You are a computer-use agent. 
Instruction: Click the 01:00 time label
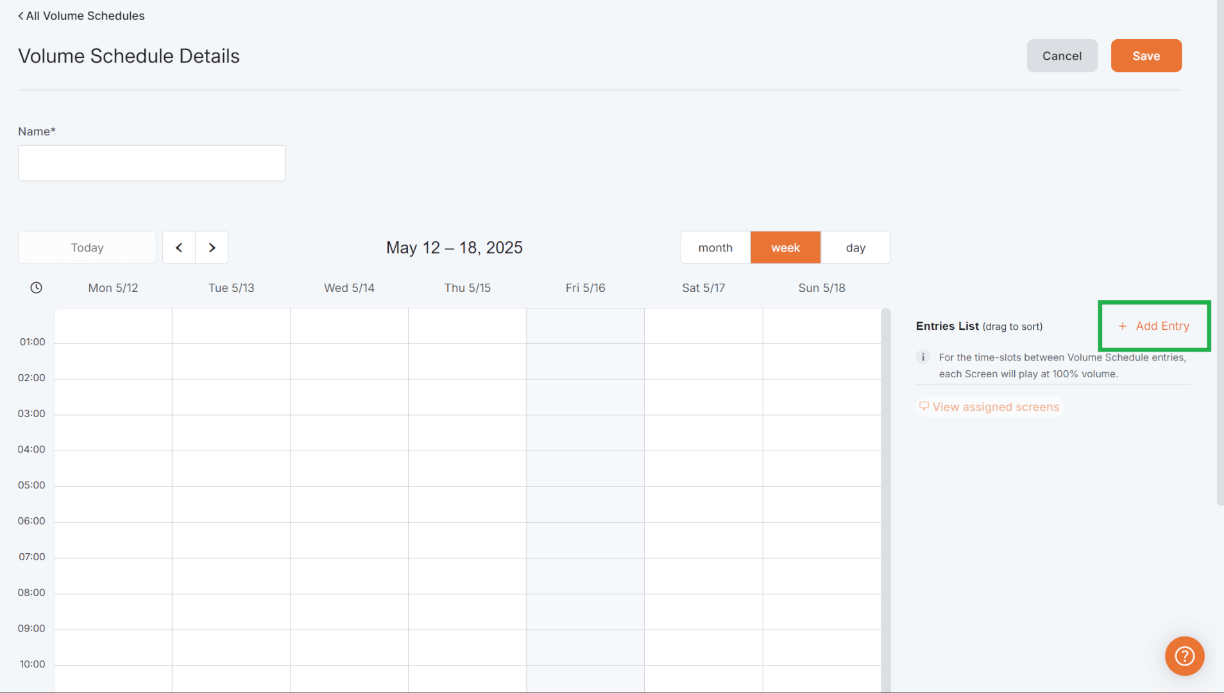(x=32, y=342)
